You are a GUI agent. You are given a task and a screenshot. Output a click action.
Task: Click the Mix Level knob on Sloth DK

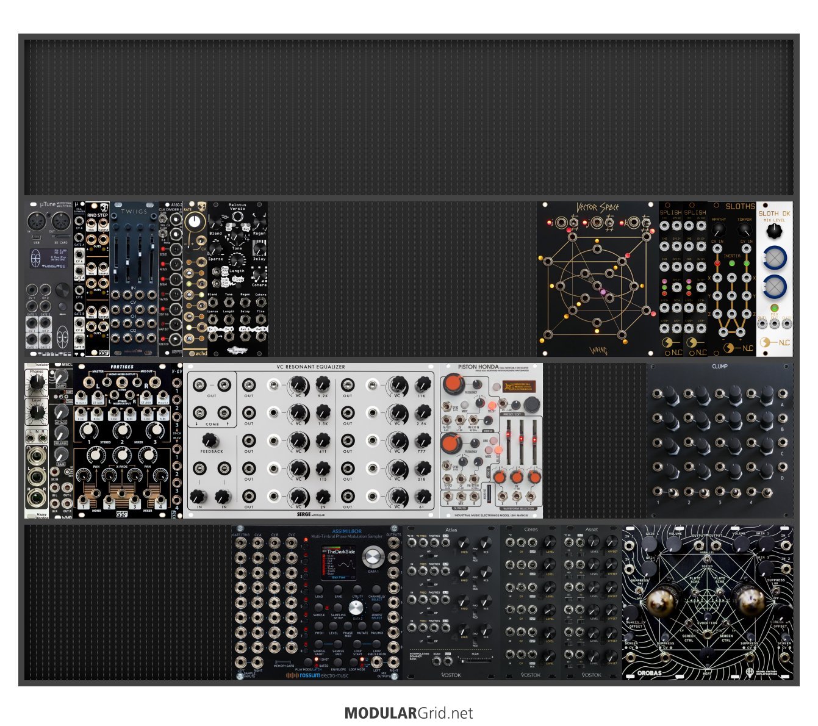(773, 231)
